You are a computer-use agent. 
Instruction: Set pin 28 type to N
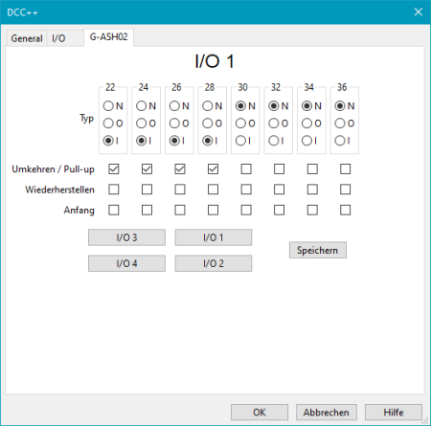212,106
